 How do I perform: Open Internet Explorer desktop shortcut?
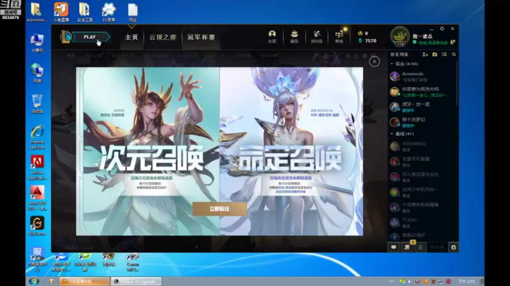tap(37, 137)
